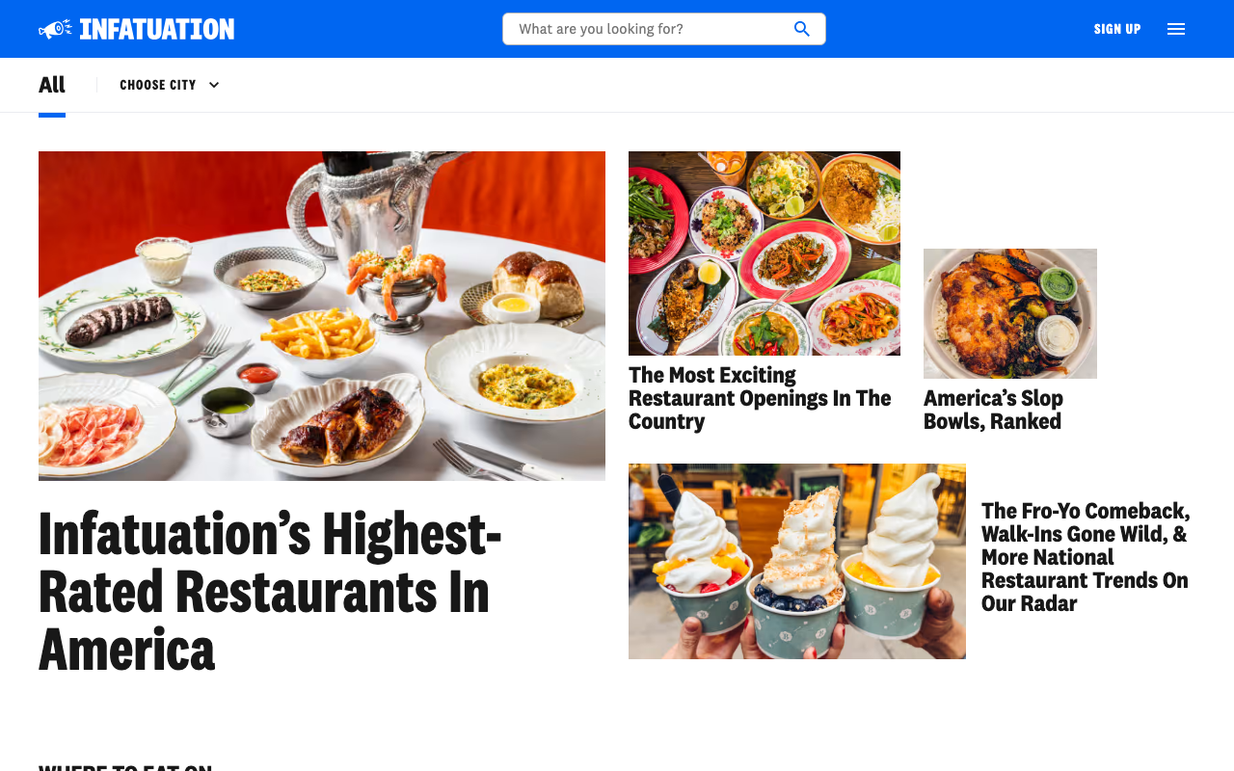Click the search magnifier icon
This screenshot has width=1234, height=771.
(802, 29)
